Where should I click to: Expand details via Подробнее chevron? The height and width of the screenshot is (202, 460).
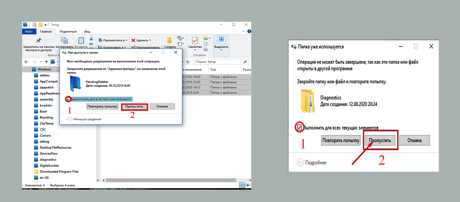coord(300,163)
